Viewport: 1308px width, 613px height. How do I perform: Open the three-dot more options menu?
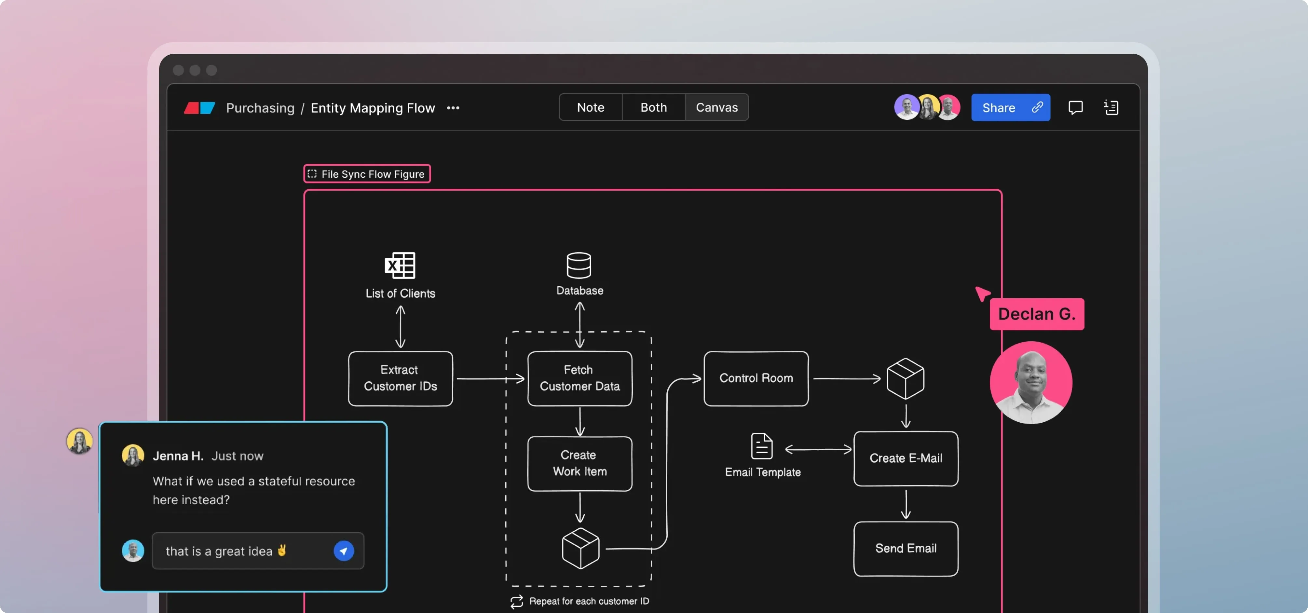[x=453, y=108]
